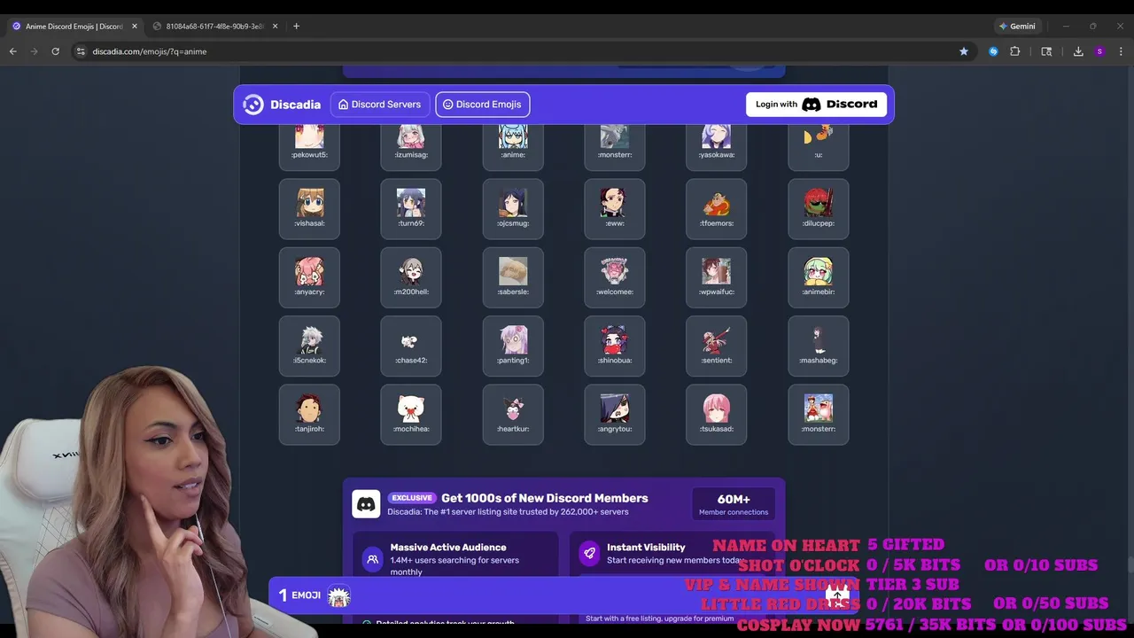
Task: Open the :pekowut5: emoji card
Action: [x=309, y=146]
